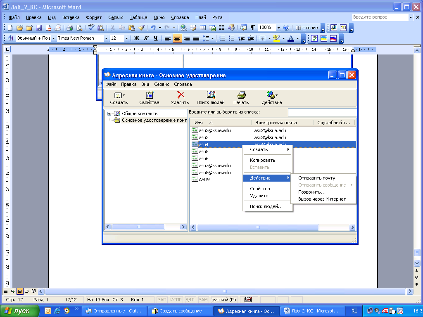
Task: Sort by Имя column header
Action: [221, 123]
